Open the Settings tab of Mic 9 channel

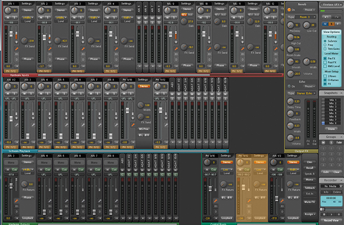[186, 3]
